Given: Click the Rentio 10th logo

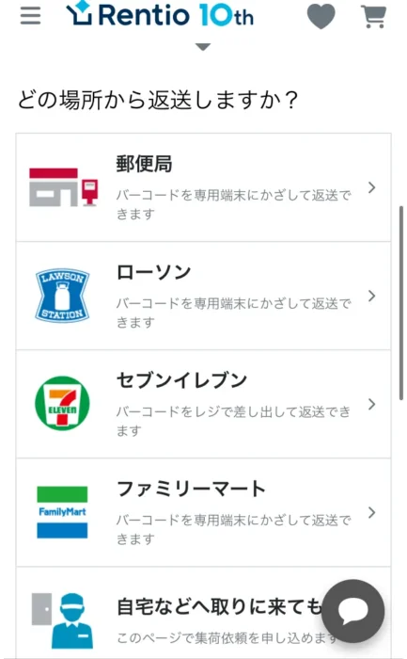Looking at the screenshot, I should pos(161,14).
